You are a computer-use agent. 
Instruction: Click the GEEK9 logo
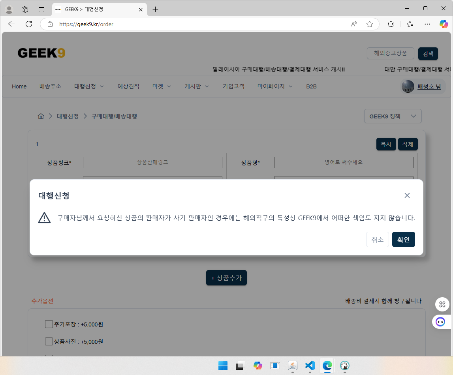[x=41, y=53]
